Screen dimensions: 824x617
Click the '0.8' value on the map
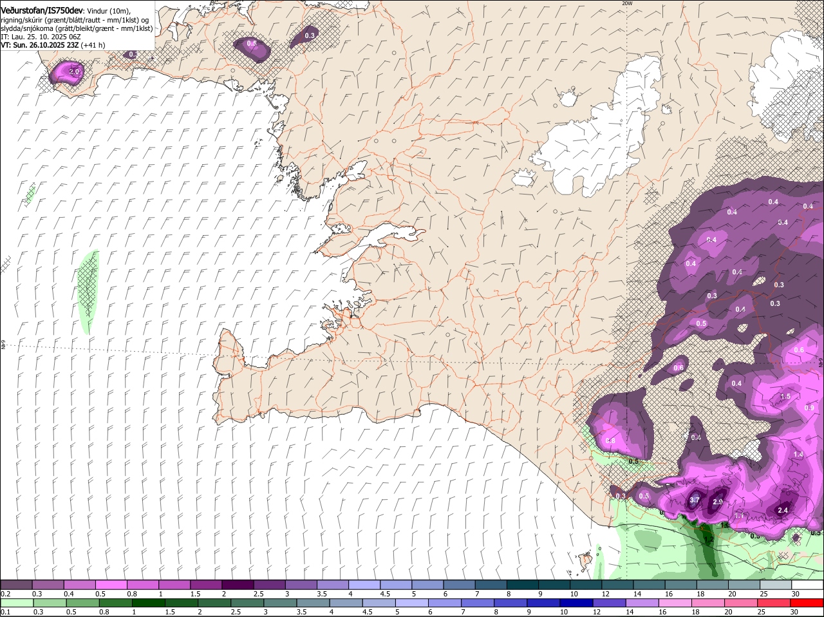(x=611, y=441)
